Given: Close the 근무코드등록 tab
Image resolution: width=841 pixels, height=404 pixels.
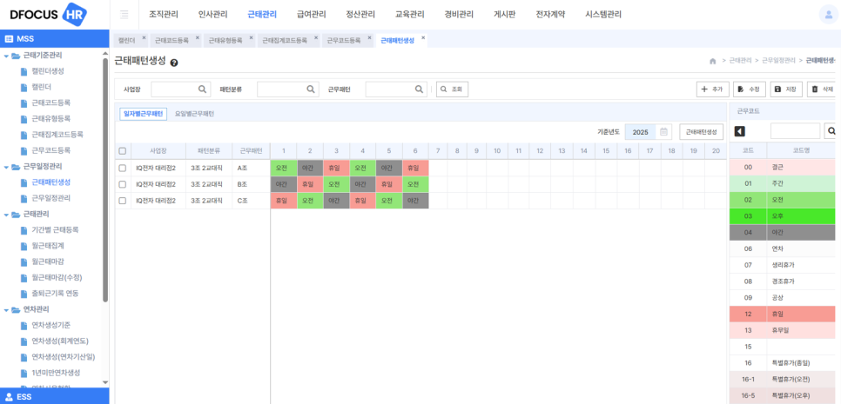Looking at the screenshot, I should (x=369, y=37).
